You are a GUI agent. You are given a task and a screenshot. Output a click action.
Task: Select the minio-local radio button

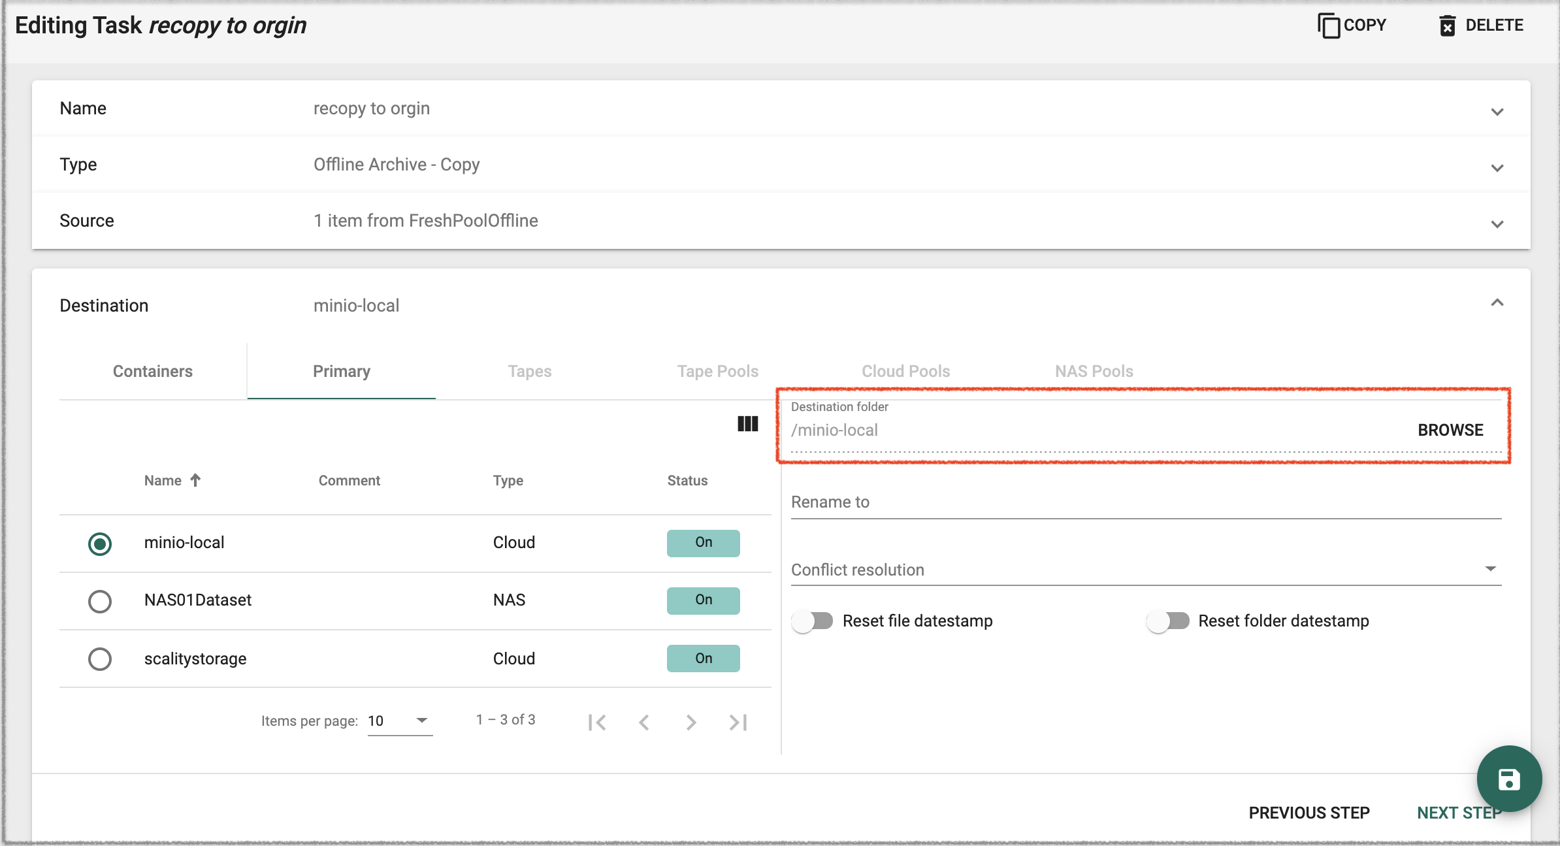point(100,544)
